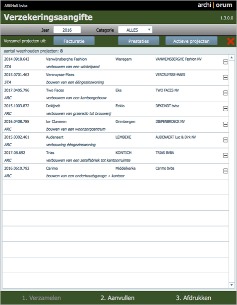
Task: Select project number 2016.0610.792
Action: pos(17,168)
